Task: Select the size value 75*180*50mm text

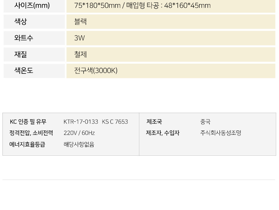Action: coord(97,6)
